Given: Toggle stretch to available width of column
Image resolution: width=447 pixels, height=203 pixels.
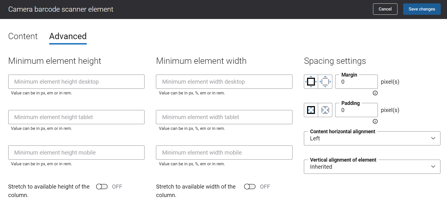Looking at the screenshot, I should 250,187.
